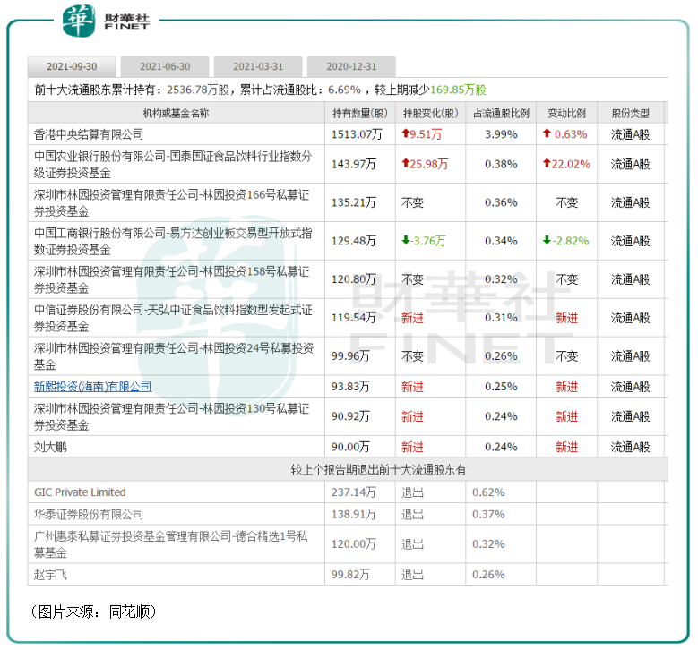Click holding value 99.96万

click(350, 356)
